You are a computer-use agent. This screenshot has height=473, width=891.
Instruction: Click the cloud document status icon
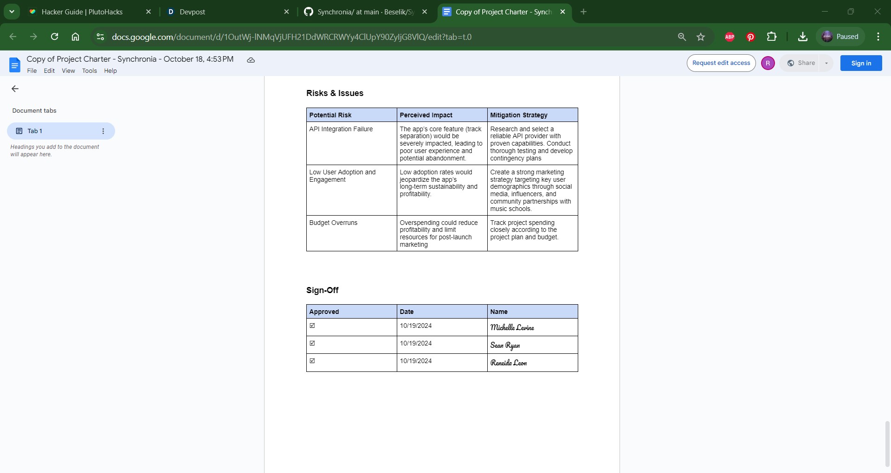tap(251, 60)
